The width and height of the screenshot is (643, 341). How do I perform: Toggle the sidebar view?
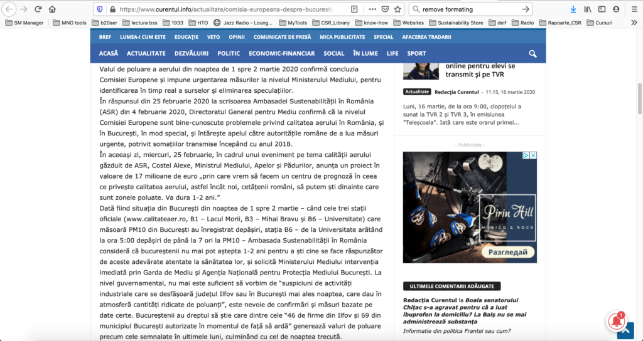602,9
